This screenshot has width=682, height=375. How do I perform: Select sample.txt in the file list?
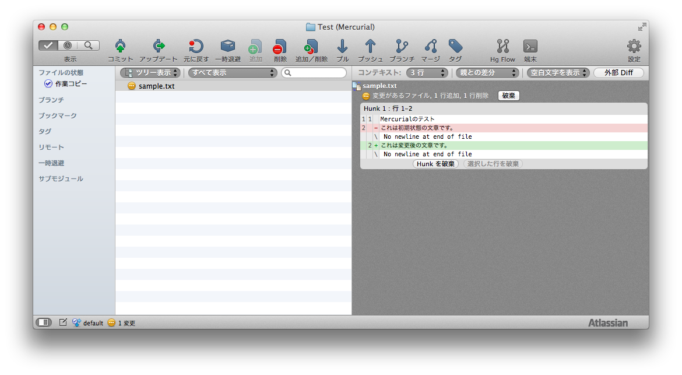(x=233, y=86)
